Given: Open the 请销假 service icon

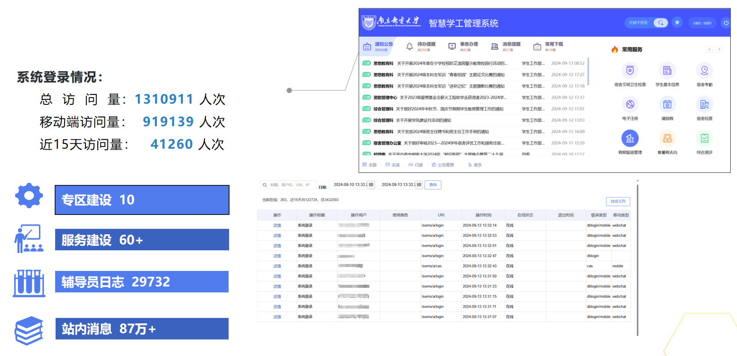Looking at the screenshot, I should [667, 104].
